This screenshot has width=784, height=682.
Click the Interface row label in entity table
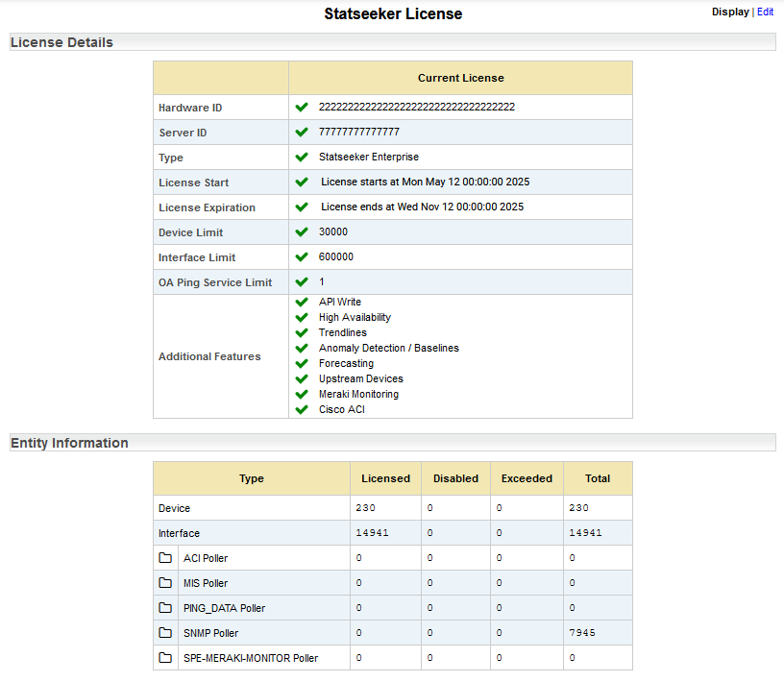pyautogui.click(x=179, y=533)
